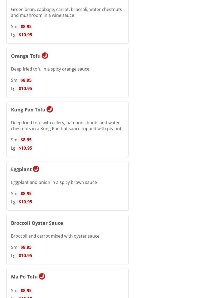Click Kung Pao Tofu small price $8.95
Image resolution: width=206 pixels, height=298 pixels.
pos(26,140)
